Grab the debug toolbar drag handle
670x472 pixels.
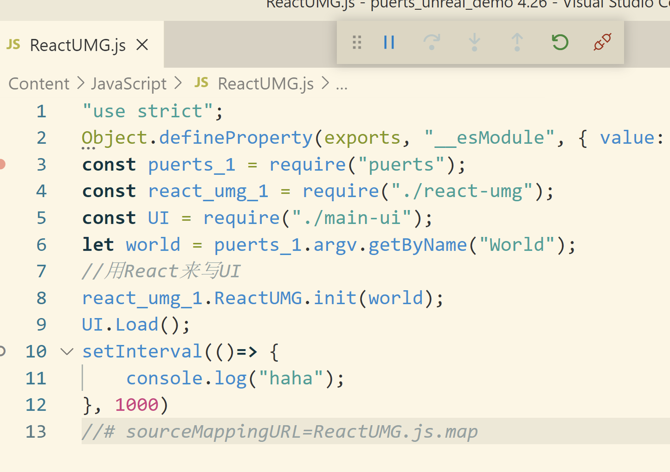(x=357, y=42)
